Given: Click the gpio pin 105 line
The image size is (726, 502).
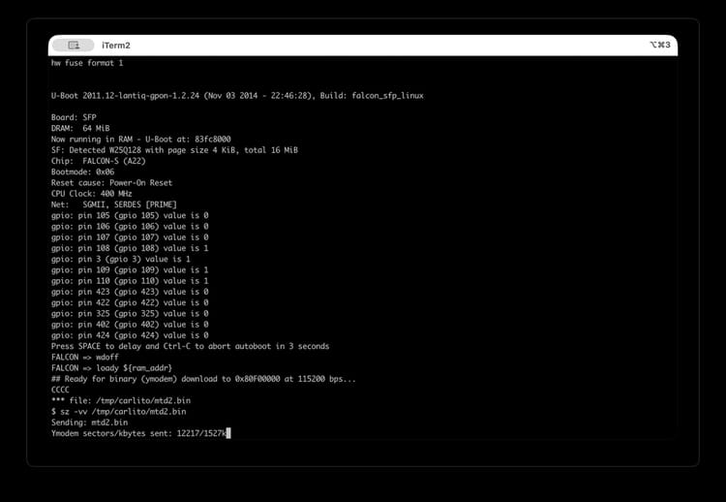Looking at the screenshot, I should (130, 215).
